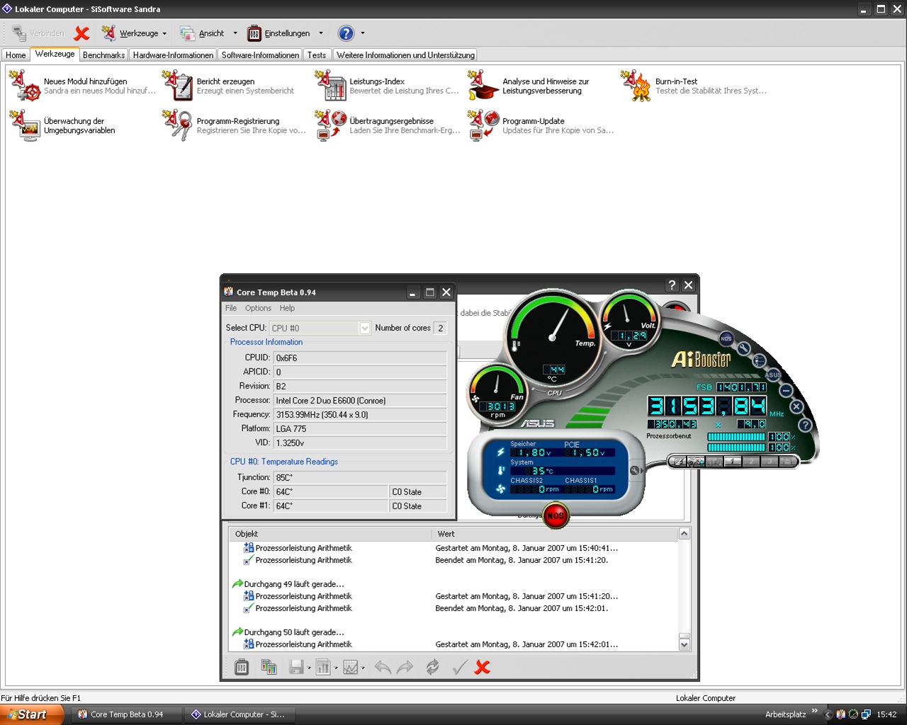The image size is (907, 725).
Task: Click the Wert column header
Action: tap(555, 534)
